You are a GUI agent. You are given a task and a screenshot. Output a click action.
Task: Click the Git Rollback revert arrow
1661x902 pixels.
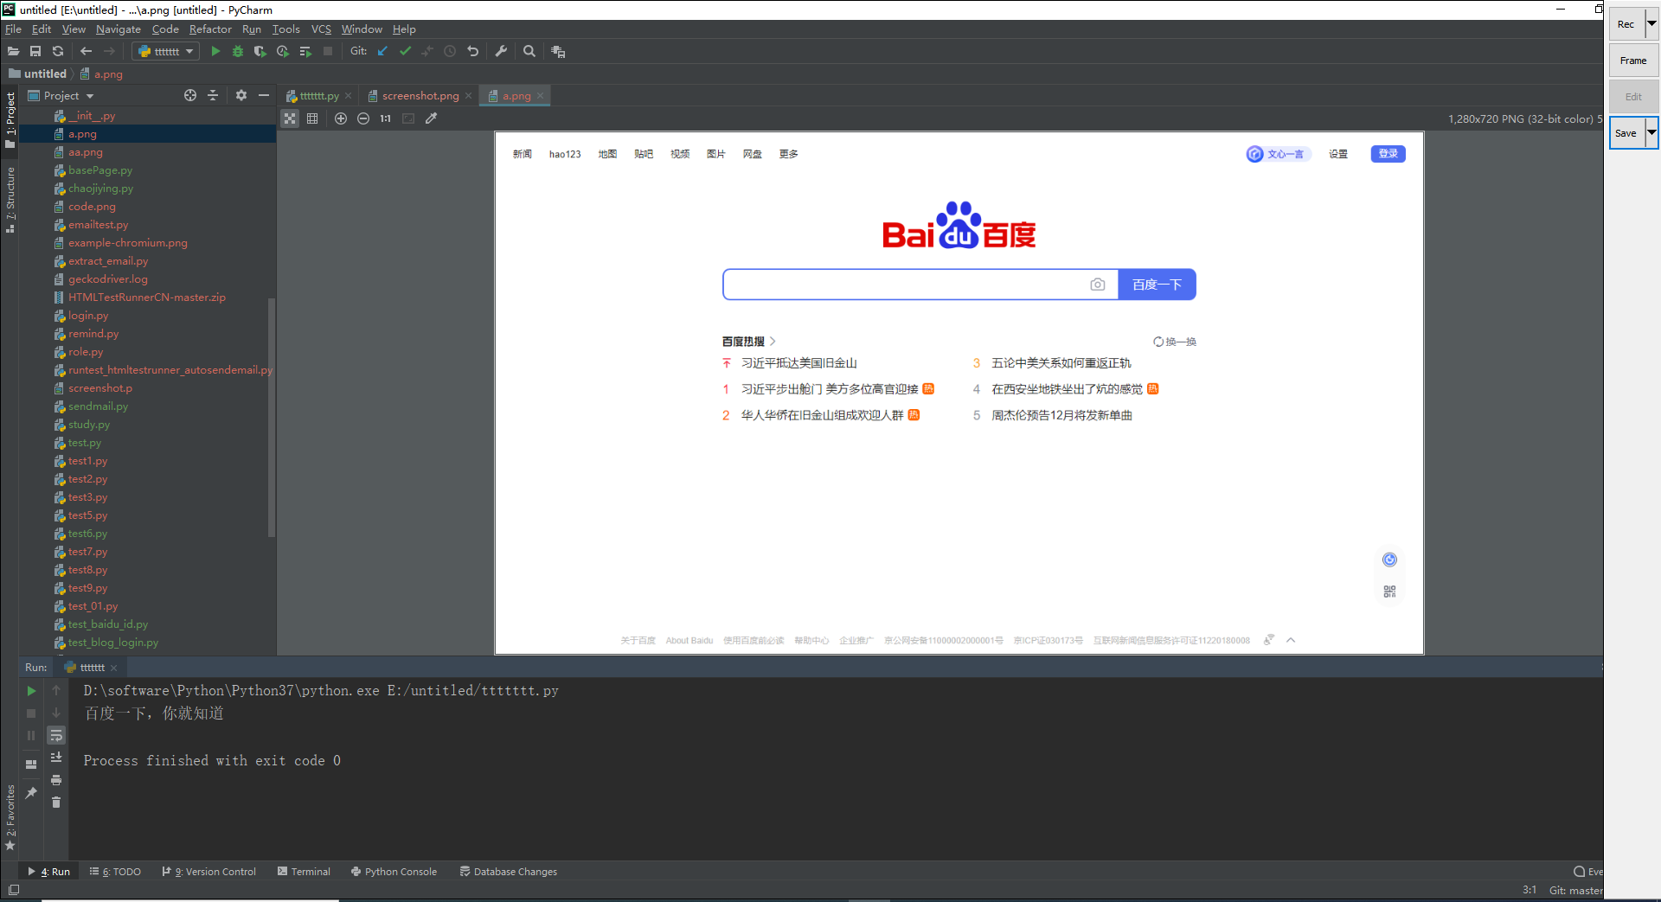[x=472, y=52]
